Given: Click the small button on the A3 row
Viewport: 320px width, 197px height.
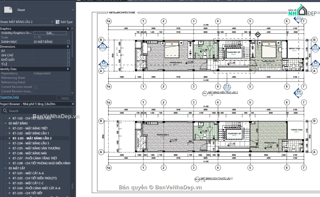Looking at the screenshot, I should (69, 51).
